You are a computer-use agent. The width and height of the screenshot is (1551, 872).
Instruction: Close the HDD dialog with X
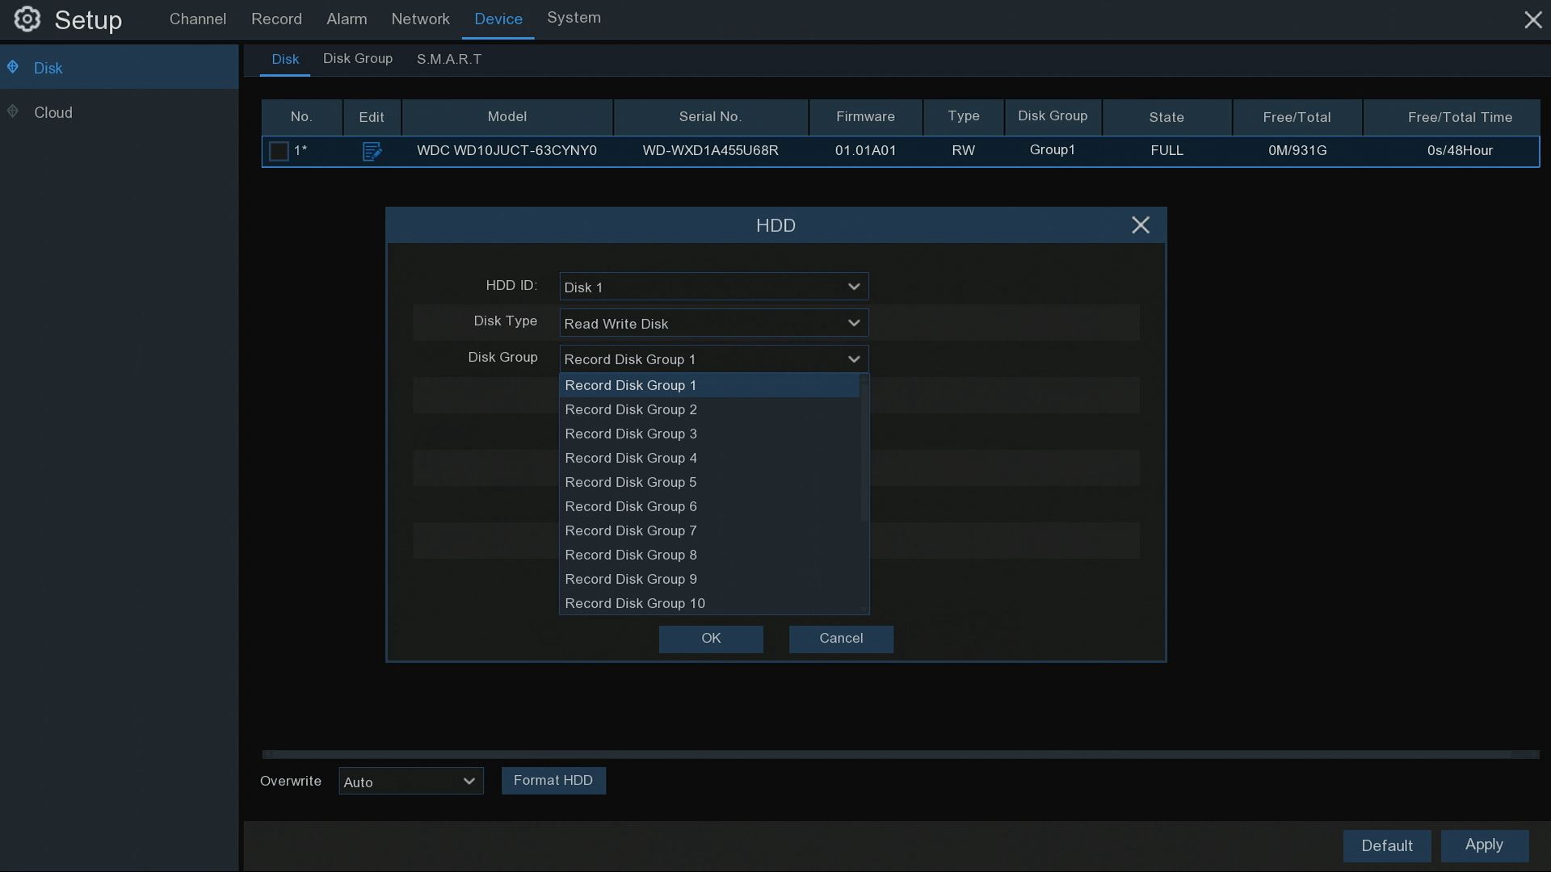1140,225
